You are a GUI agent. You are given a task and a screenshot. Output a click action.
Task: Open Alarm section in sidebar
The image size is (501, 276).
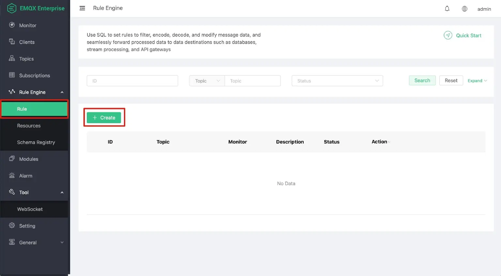pos(25,176)
